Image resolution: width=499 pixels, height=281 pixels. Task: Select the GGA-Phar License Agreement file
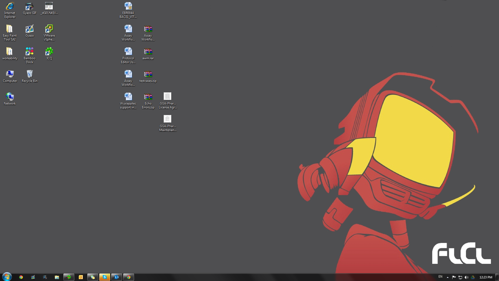pos(168,101)
